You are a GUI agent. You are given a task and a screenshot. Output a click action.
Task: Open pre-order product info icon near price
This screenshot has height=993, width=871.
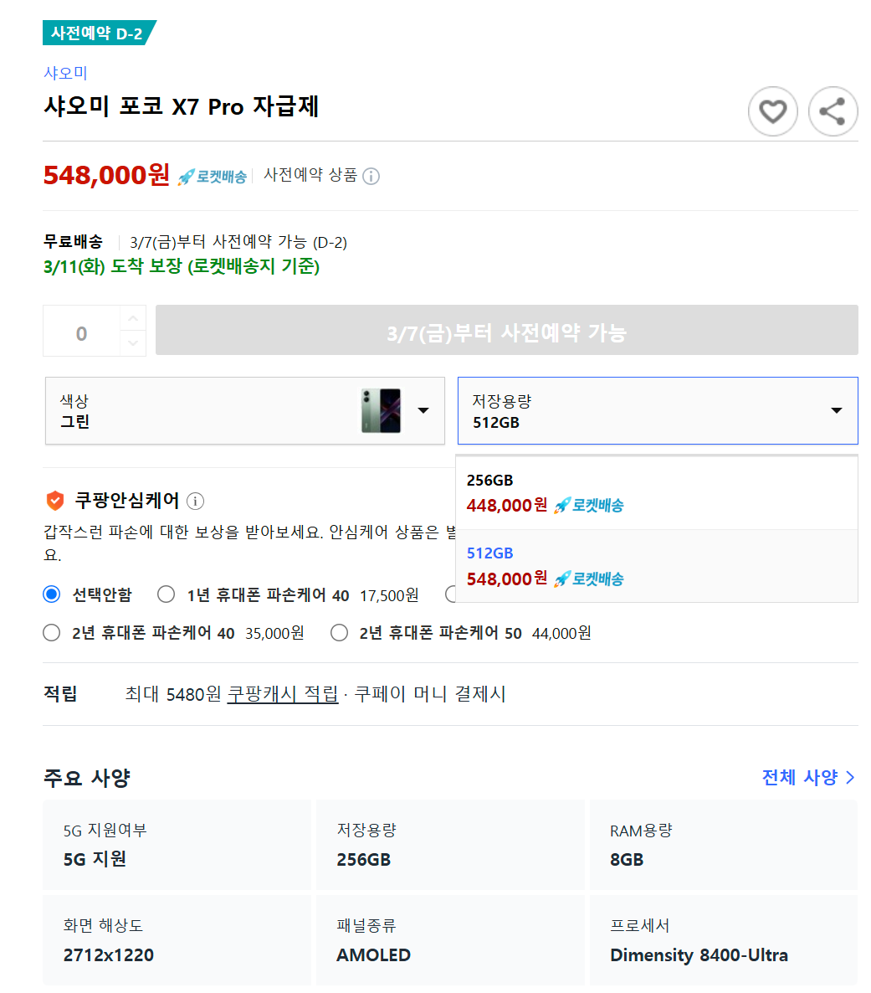(x=371, y=176)
